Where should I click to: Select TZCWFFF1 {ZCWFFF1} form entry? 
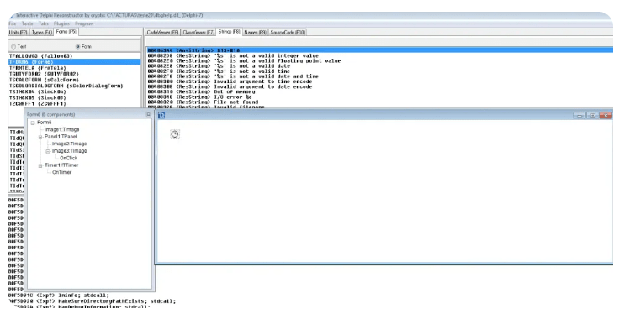pyautogui.click(x=74, y=103)
